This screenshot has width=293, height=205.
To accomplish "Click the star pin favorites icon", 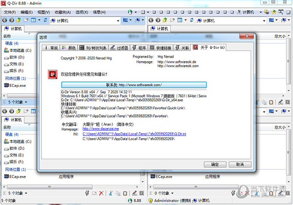I will tap(274, 12).
